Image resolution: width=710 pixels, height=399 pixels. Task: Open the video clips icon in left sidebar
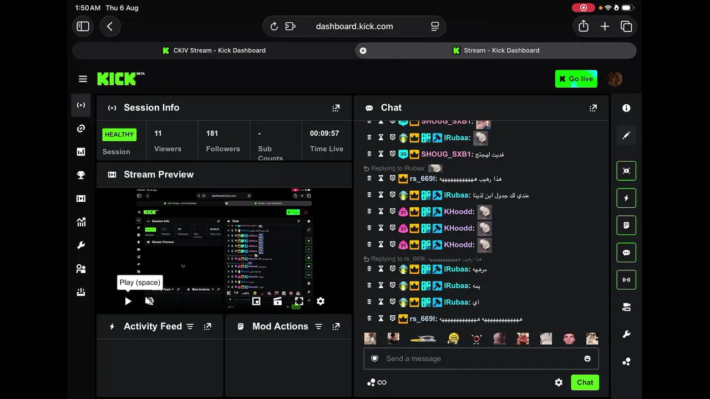coord(81,198)
